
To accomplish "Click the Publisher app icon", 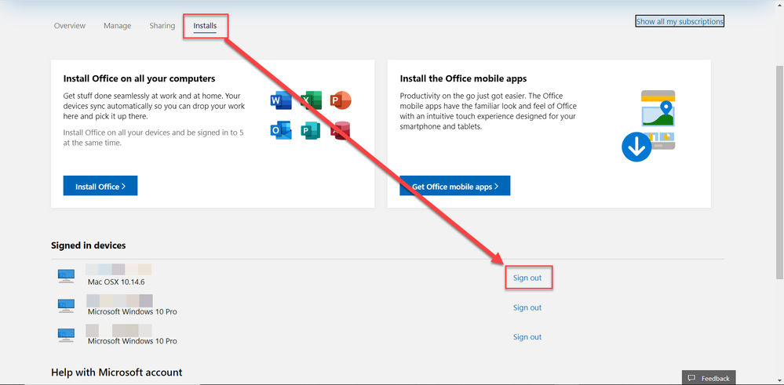I will click(x=311, y=130).
